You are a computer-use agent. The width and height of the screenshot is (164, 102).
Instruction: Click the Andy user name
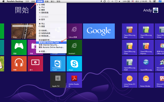point(148,10)
